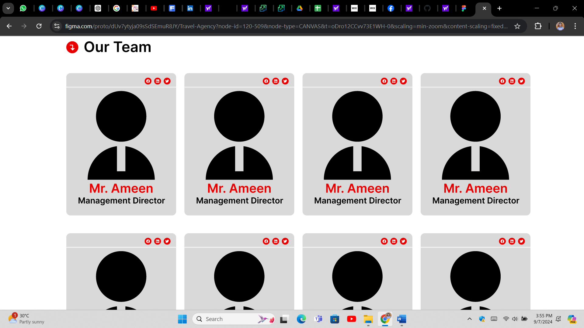Click Twitter icon on fourth top card
The image size is (584, 328).
pyautogui.click(x=521, y=81)
